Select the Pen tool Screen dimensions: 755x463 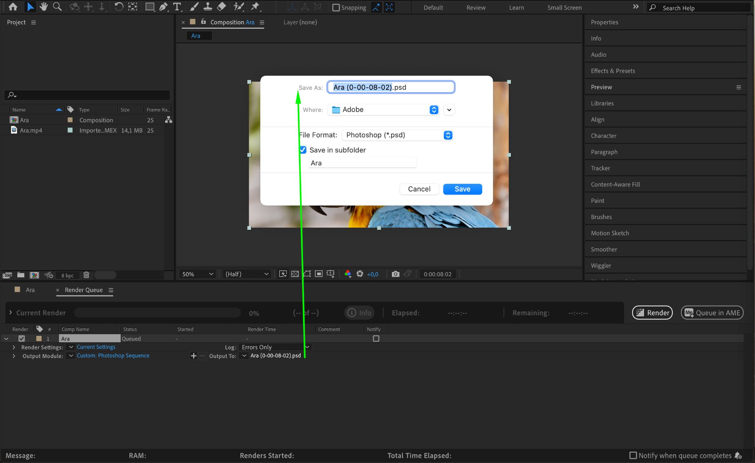click(163, 7)
